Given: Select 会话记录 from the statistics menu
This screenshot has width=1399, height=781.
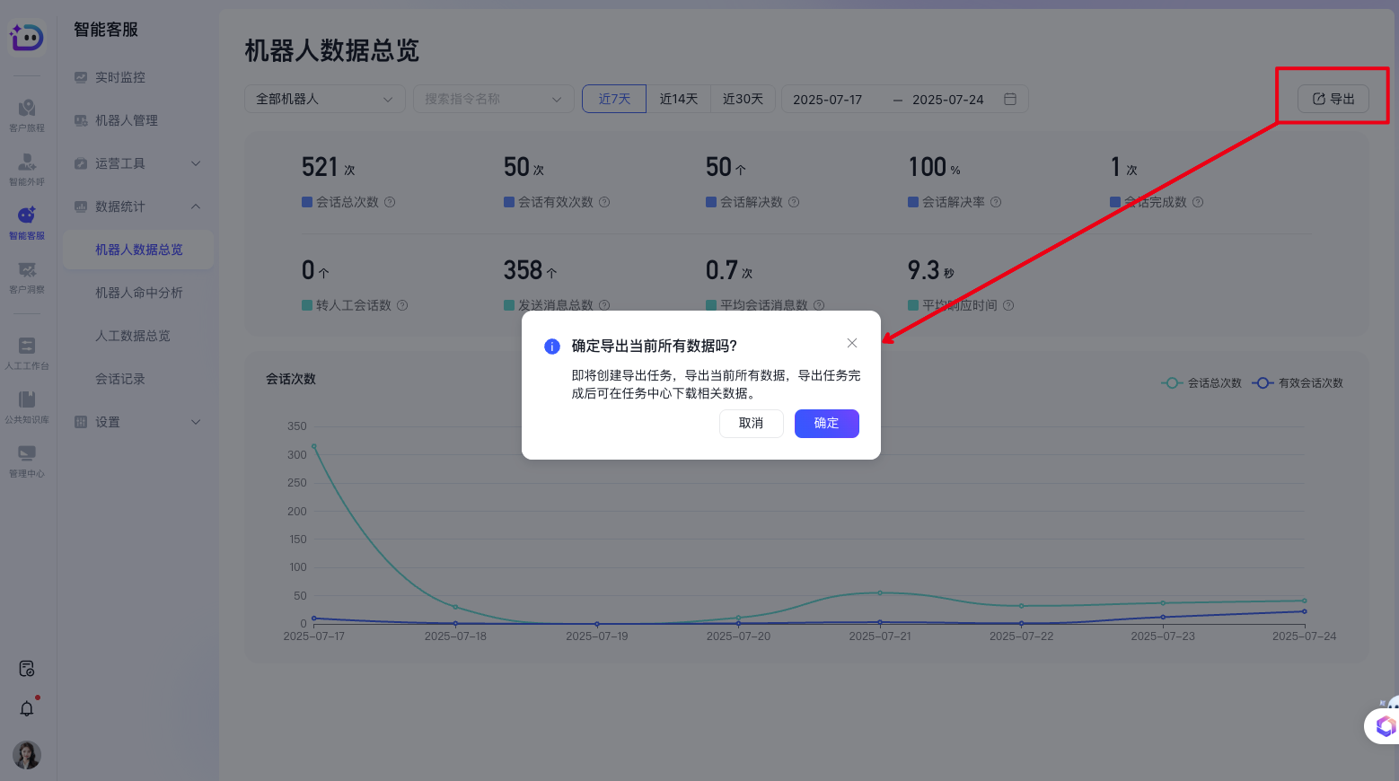Looking at the screenshot, I should 121,378.
